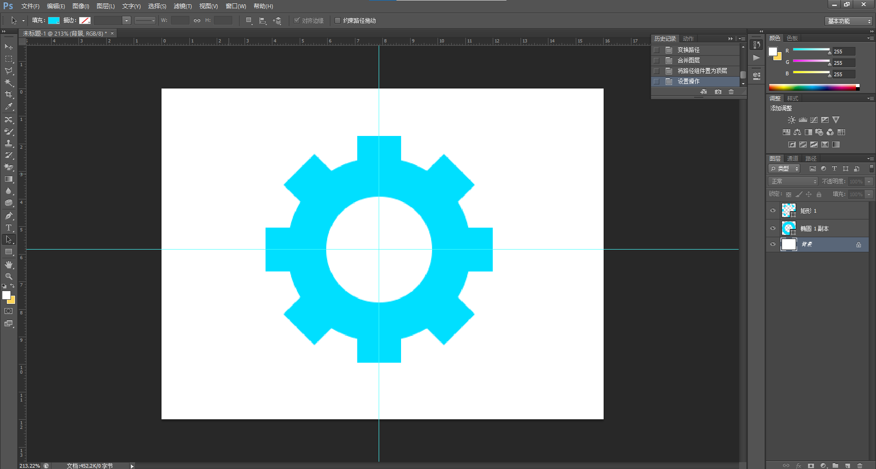Delete layer trash icon in Layers panel
Screen dimensions: 876x469
coord(860,465)
